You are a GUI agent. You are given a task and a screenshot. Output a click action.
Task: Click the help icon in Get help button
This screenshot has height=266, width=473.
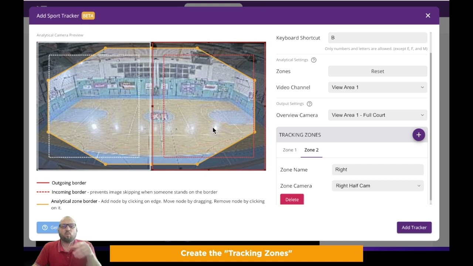coord(45,228)
